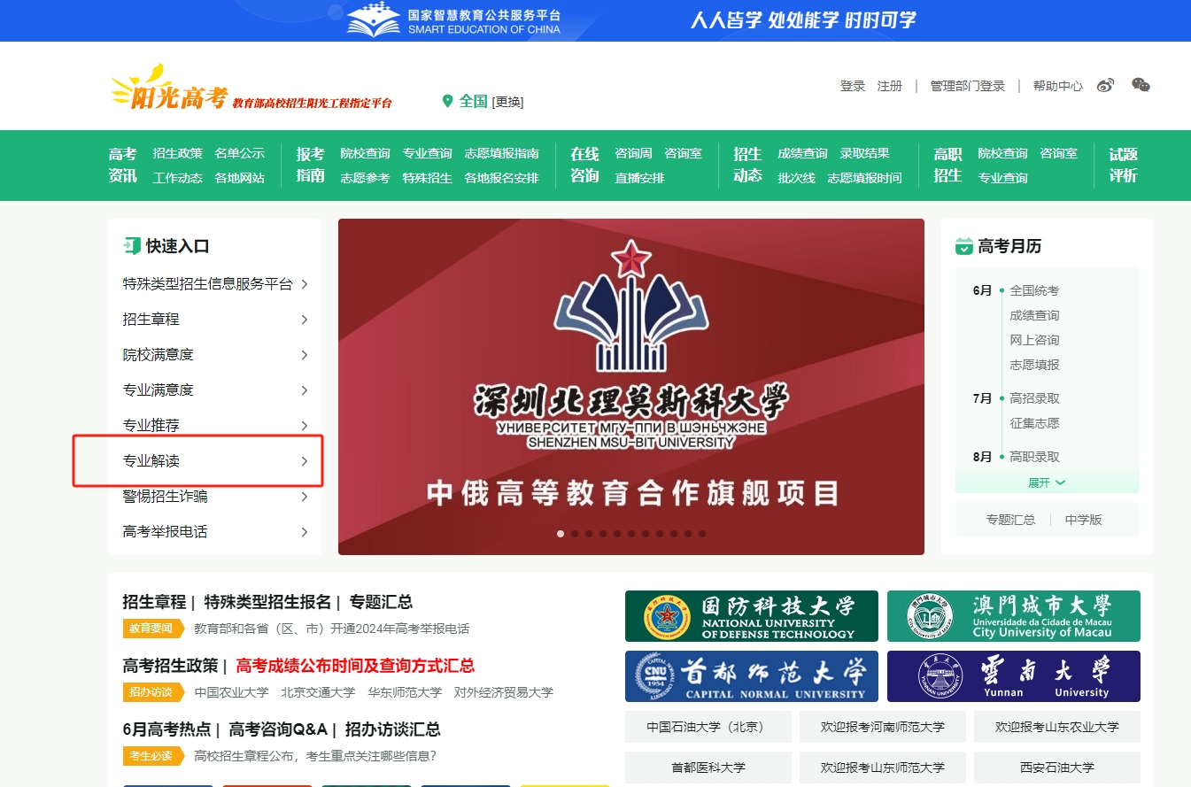Image resolution: width=1191 pixels, height=787 pixels.
Task: Open the WeChat icon in header
Action: (1141, 85)
